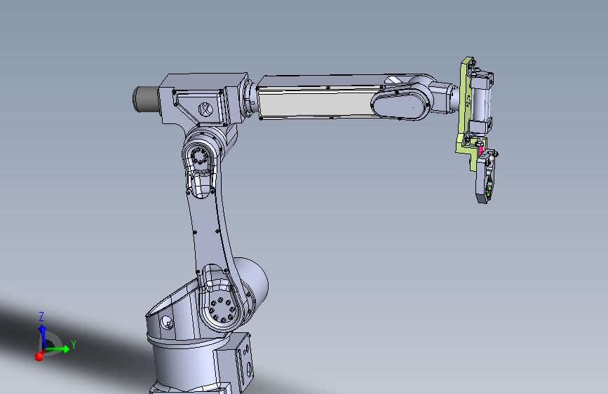The height and width of the screenshot is (394, 608).
Task: Select the magenta part below the pneumatic cylinder
Action: coord(481,150)
